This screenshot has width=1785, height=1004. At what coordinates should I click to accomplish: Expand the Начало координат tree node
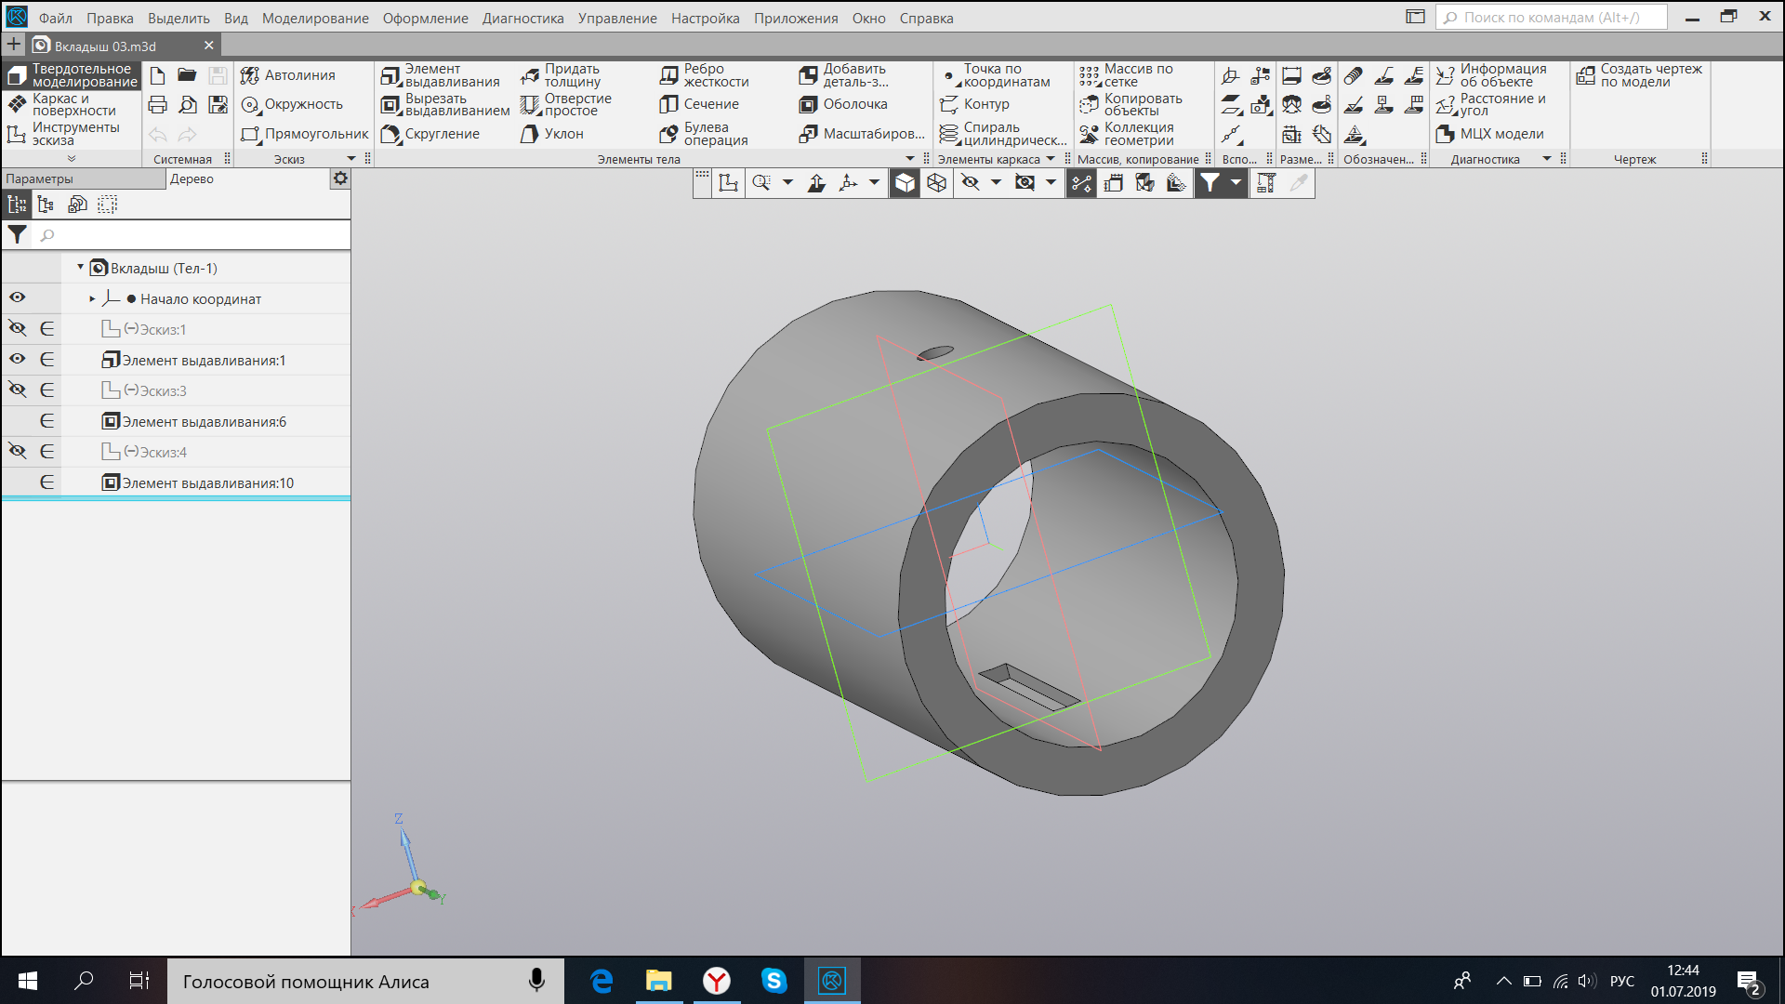[x=92, y=299]
